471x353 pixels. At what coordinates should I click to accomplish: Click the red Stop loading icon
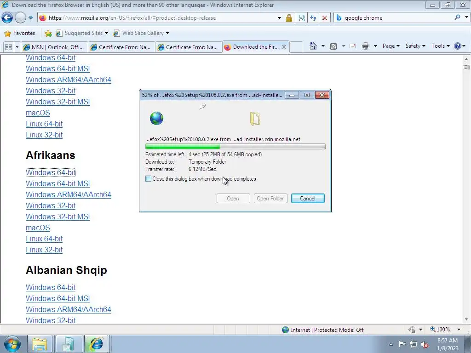(x=325, y=18)
